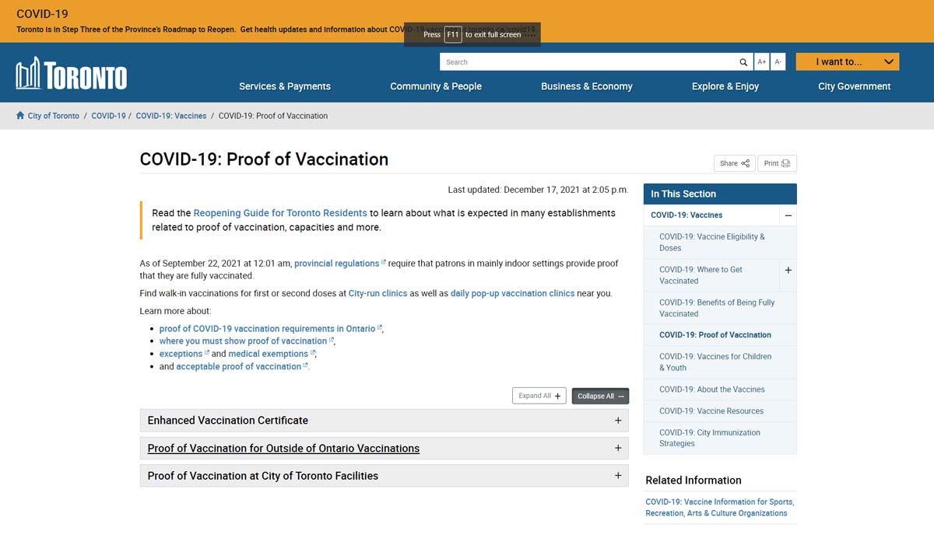Open the Share button

[734, 163]
